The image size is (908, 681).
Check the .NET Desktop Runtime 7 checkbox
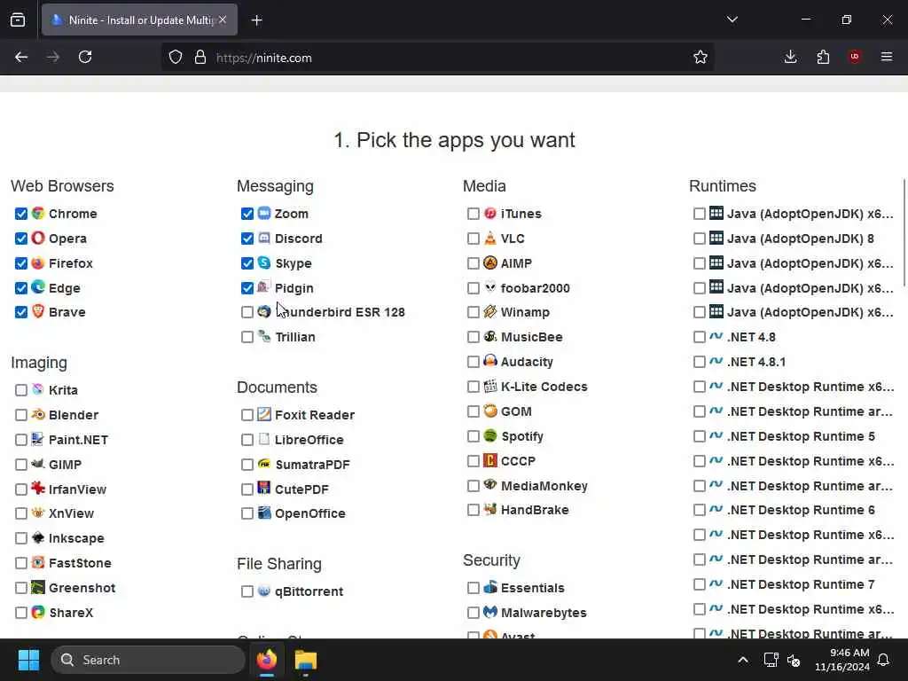(700, 584)
